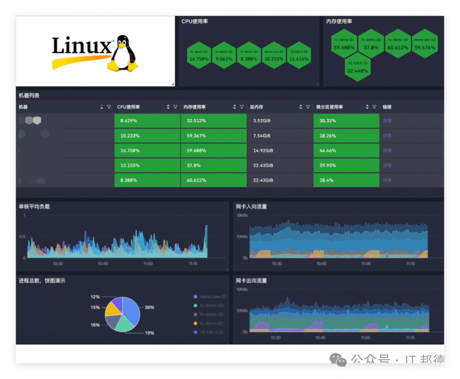Screen dimensions: 460x379
Task: Toggle fc-demo-01 series in pie legend
Action: click(209, 323)
